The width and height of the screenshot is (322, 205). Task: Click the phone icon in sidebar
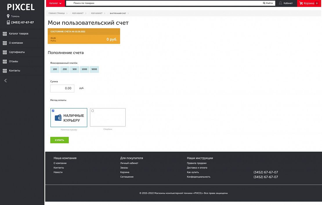[8, 23]
